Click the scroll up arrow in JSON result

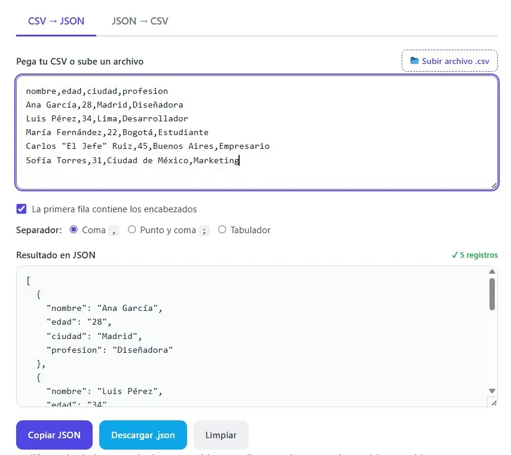coord(492,271)
